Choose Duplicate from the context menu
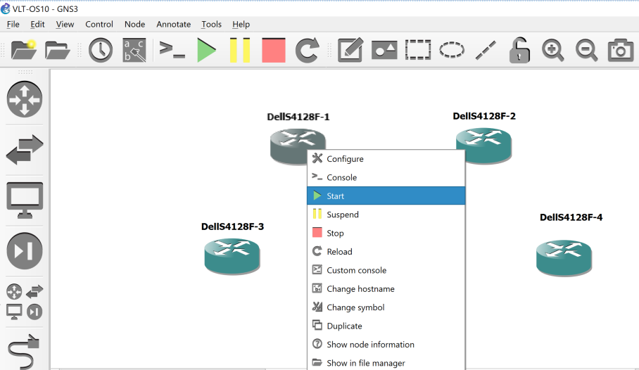Screen dimensions: 639x370 [x=386, y=326]
